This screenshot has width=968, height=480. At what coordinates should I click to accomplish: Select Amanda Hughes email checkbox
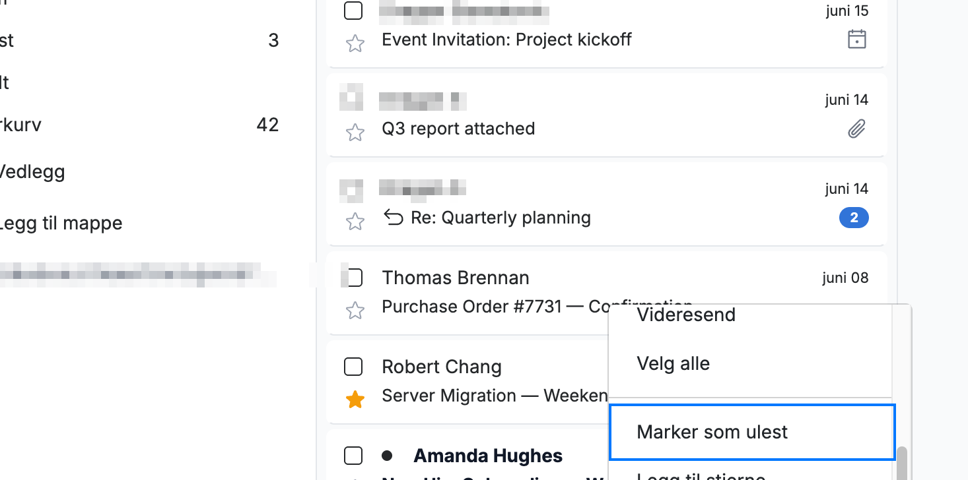click(354, 456)
